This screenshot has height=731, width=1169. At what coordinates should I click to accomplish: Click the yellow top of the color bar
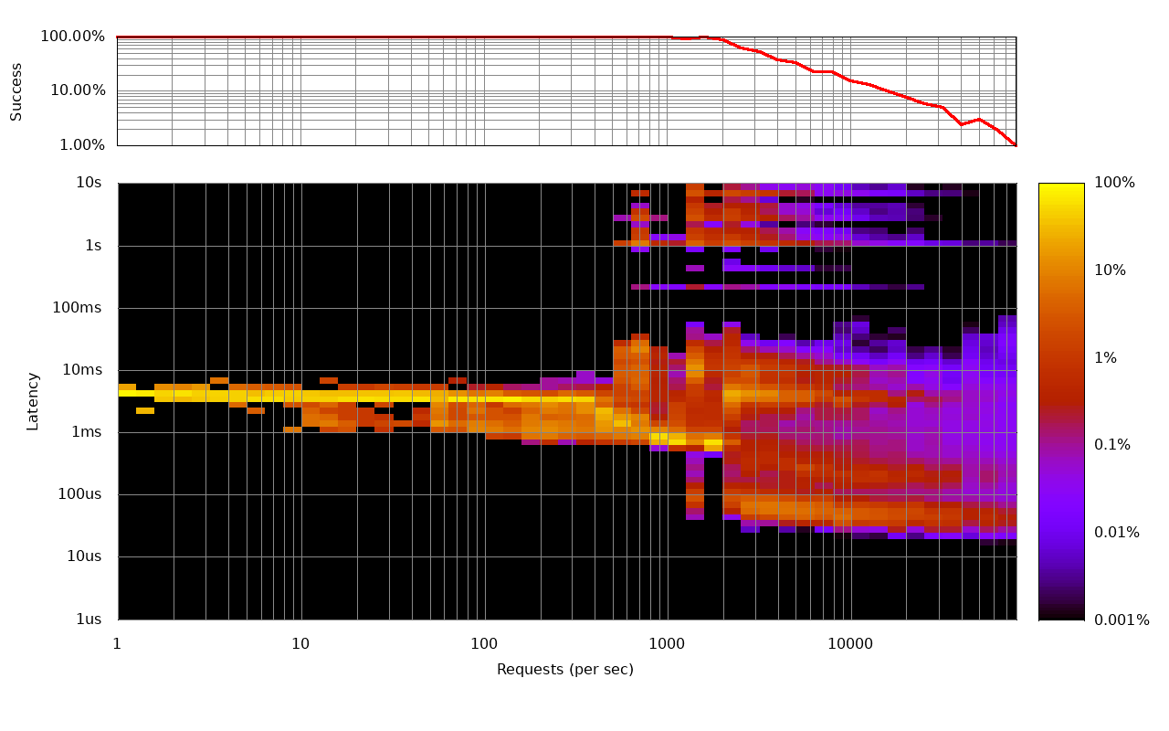coord(1060,187)
